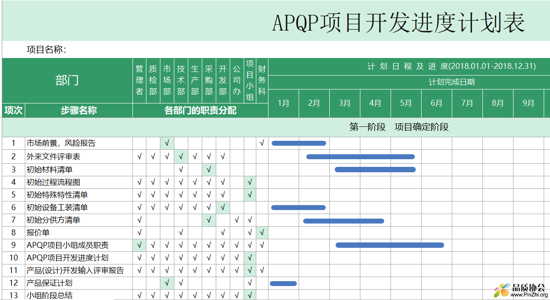Select the 技术部 column header
This screenshot has width=550, height=300.
click(181, 81)
